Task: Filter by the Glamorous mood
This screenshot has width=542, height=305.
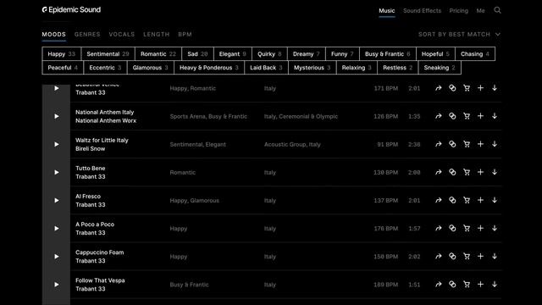Action: 151,68
